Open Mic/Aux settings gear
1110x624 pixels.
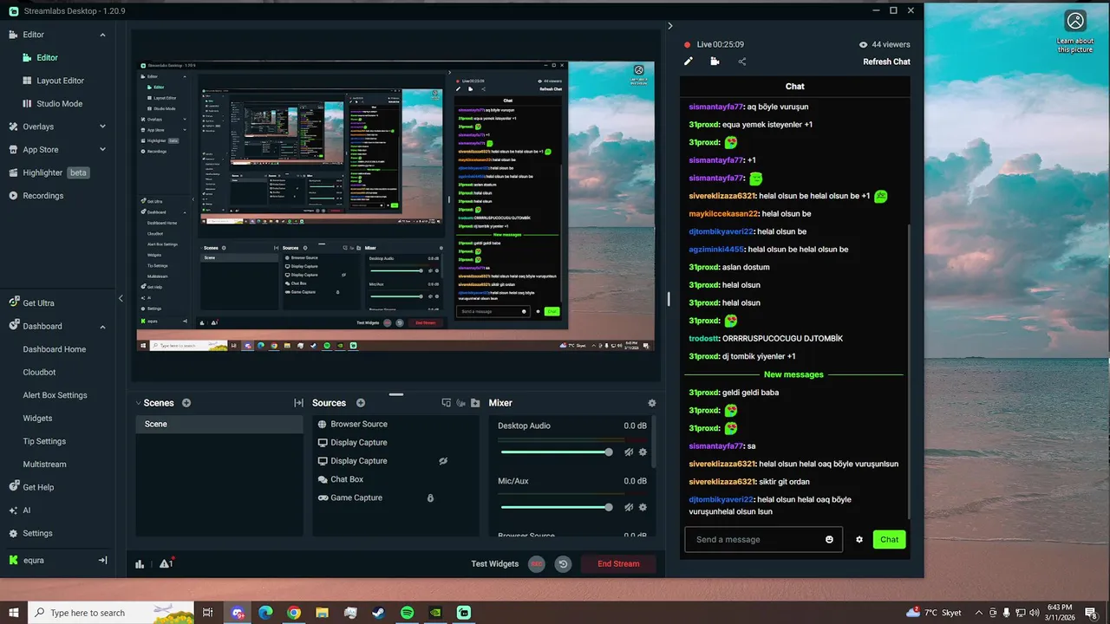point(643,508)
